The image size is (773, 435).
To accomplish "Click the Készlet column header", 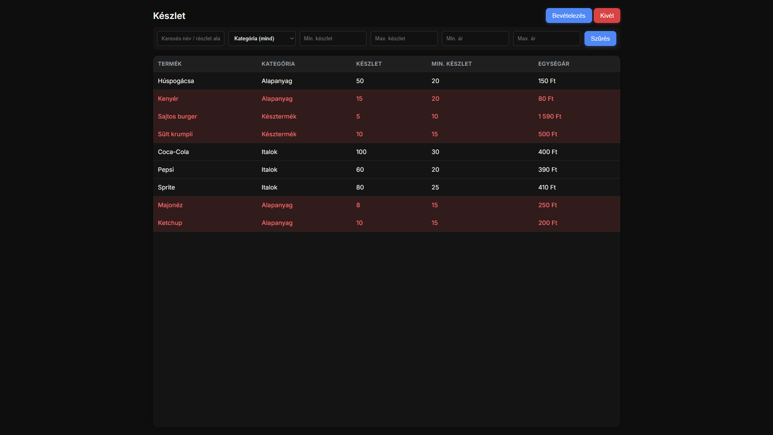I will pyautogui.click(x=369, y=64).
